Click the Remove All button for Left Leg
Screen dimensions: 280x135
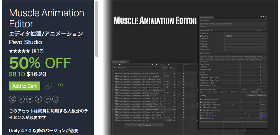coord(262,96)
